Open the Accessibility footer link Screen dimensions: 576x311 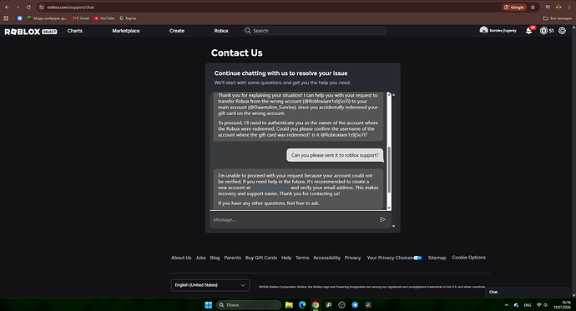tap(327, 258)
